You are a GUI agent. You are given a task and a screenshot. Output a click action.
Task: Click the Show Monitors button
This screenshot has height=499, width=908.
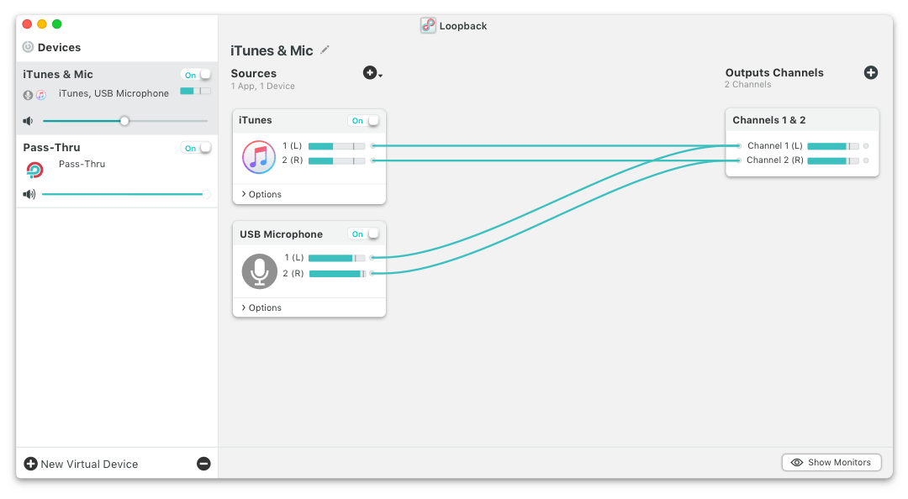831,463
